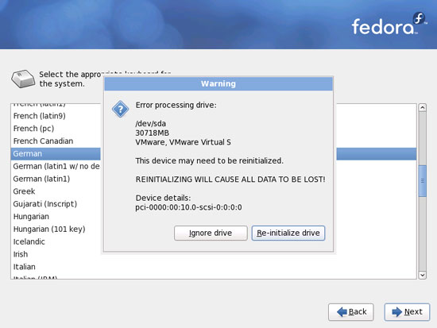This screenshot has height=328, width=437.
Task: Click the scroll down arrow of the keyboard list
Action: [423, 275]
